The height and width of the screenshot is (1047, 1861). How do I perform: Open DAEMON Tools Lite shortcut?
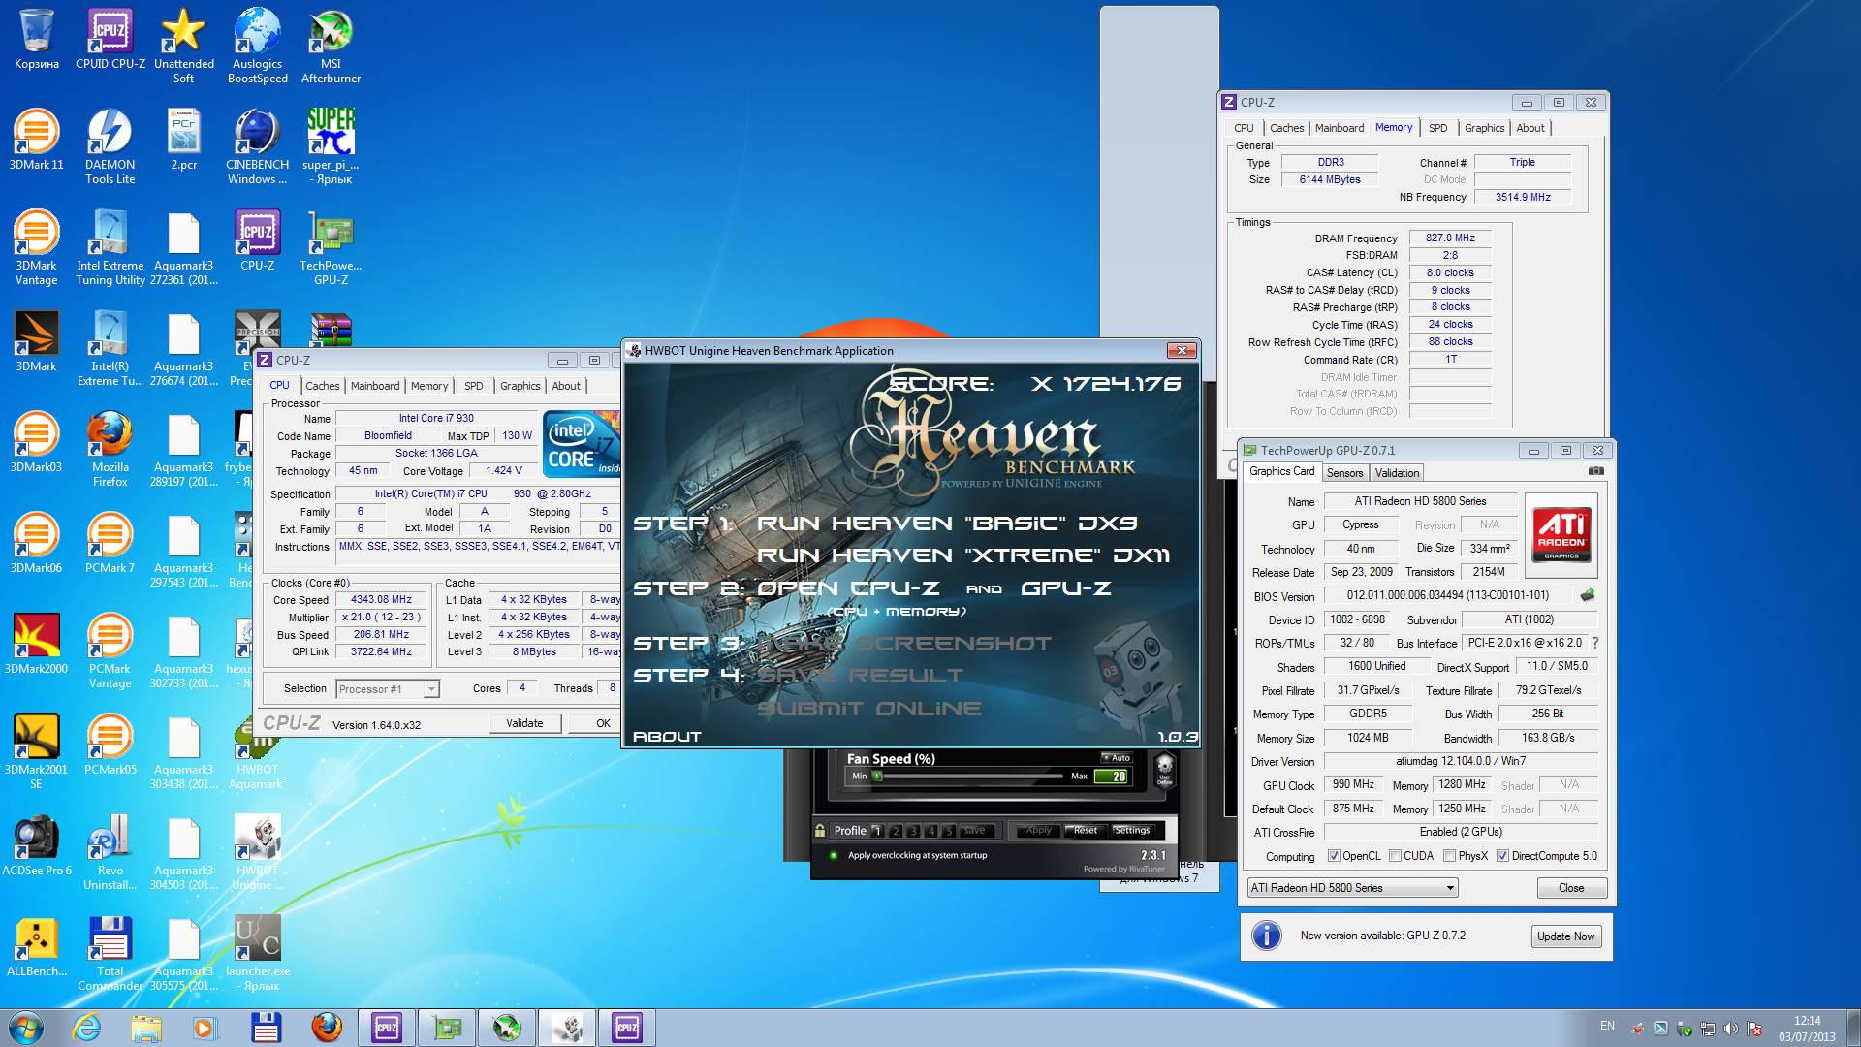[110, 147]
